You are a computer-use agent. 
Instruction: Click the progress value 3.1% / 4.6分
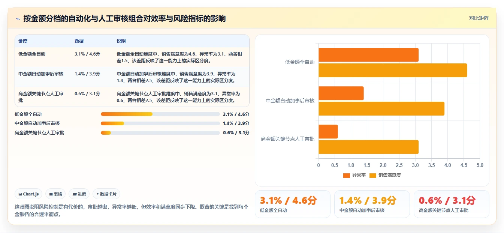coord(236,114)
